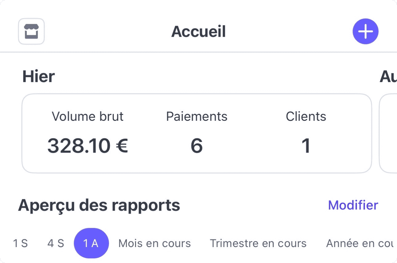397x263 pixels.
Task: View yesterday's 6 payments count
Action: pos(197,146)
